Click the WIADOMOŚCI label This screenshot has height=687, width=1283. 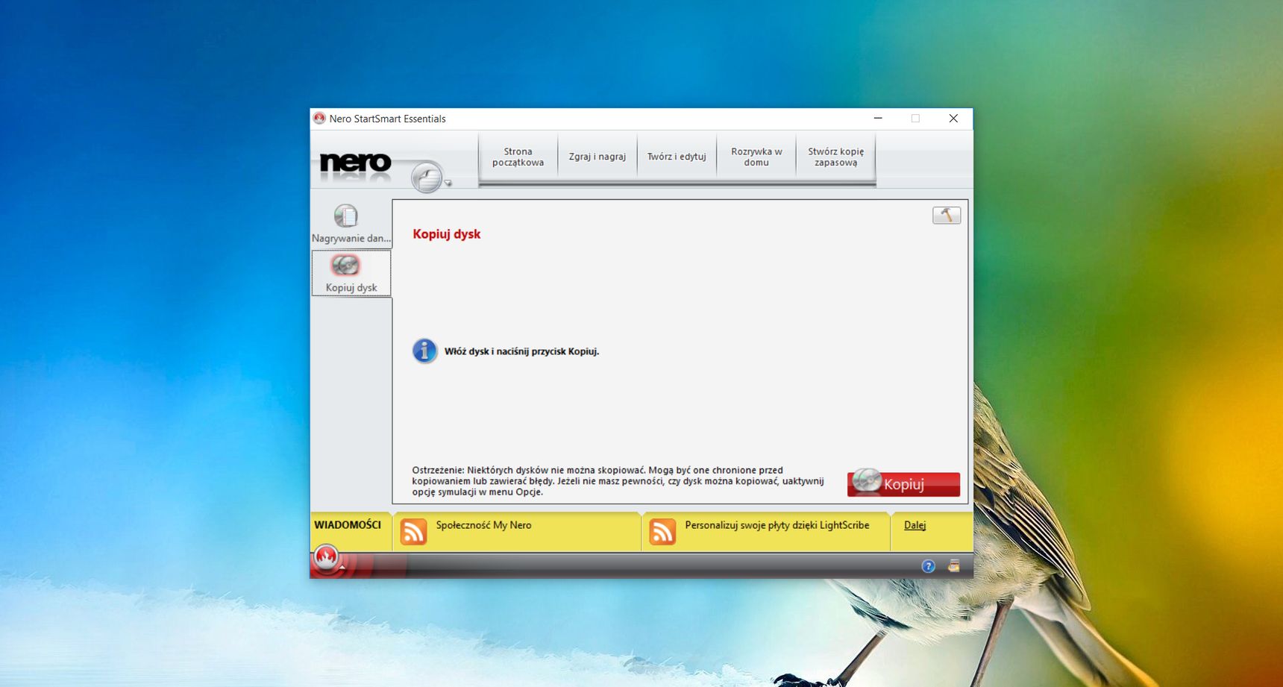pos(348,525)
